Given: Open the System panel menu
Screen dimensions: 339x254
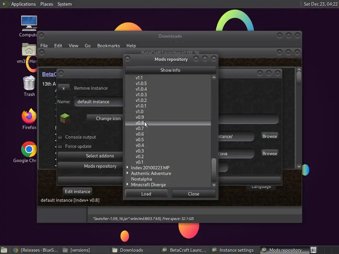Looking at the screenshot, I should (x=65, y=4).
